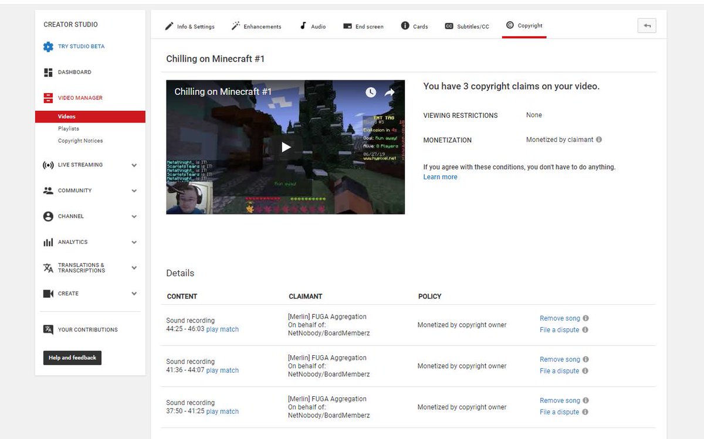Click the Video Manager icon
704x439 pixels.
coord(48,98)
